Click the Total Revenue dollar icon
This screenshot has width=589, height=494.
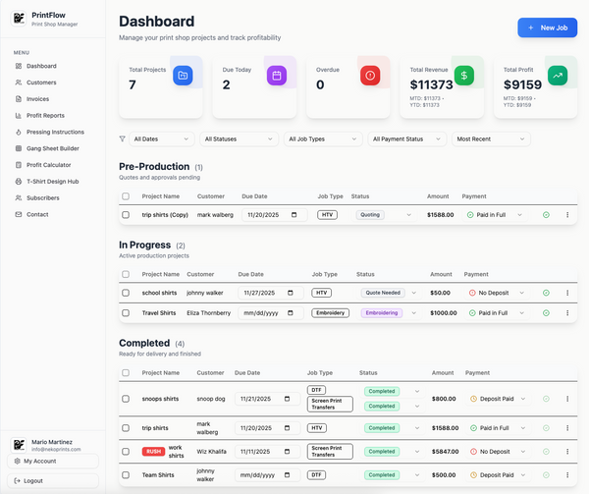463,76
